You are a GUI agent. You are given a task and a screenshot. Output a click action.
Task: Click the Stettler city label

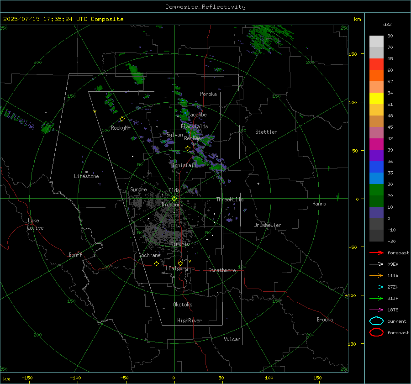pos(266,132)
